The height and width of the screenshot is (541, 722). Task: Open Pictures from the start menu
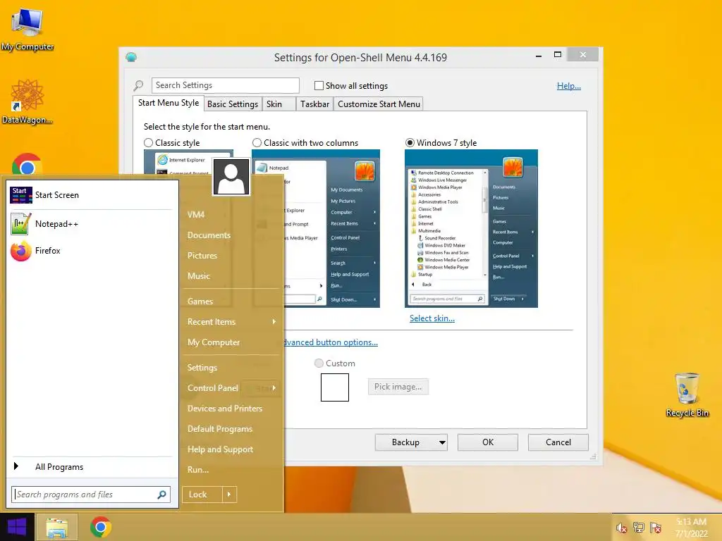coord(202,256)
